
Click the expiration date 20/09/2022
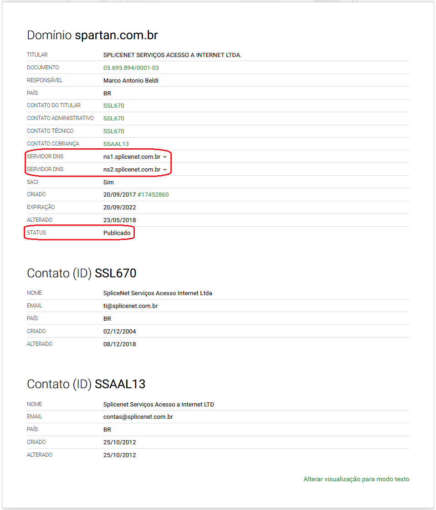[x=119, y=208]
